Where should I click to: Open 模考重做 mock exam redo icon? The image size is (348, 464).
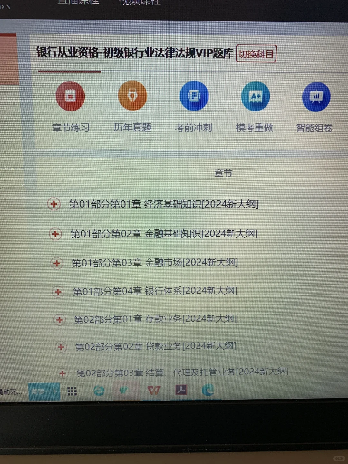coord(255,96)
